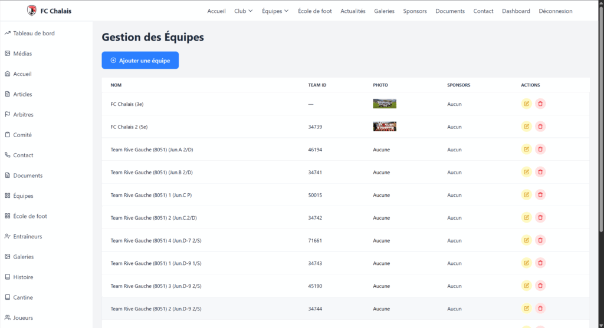Click the NOM column header
The image size is (604, 328).
coord(116,85)
